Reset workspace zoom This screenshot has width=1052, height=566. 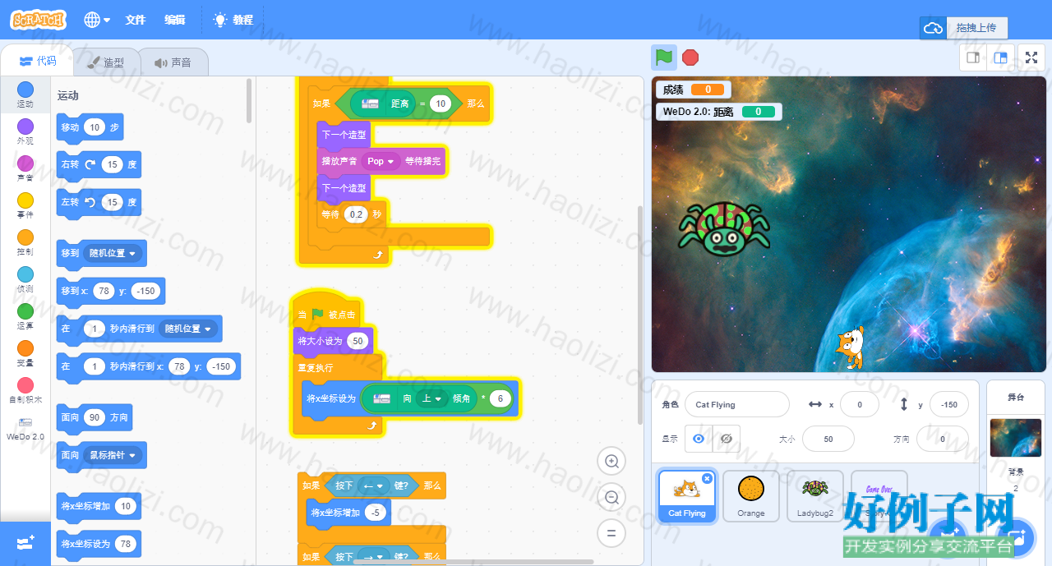tap(611, 532)
